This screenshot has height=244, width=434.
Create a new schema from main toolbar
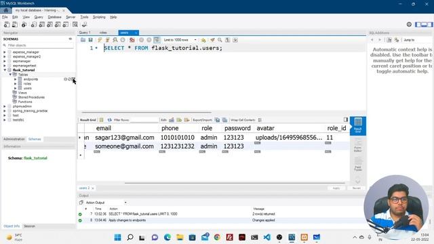point(34,24)
